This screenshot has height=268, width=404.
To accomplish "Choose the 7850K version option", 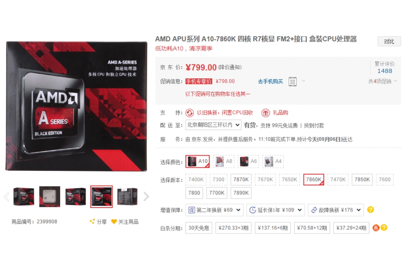I will (x=362, y=179).
